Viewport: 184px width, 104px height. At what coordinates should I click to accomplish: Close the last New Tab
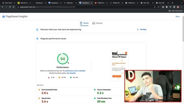(x=168, y=3)
